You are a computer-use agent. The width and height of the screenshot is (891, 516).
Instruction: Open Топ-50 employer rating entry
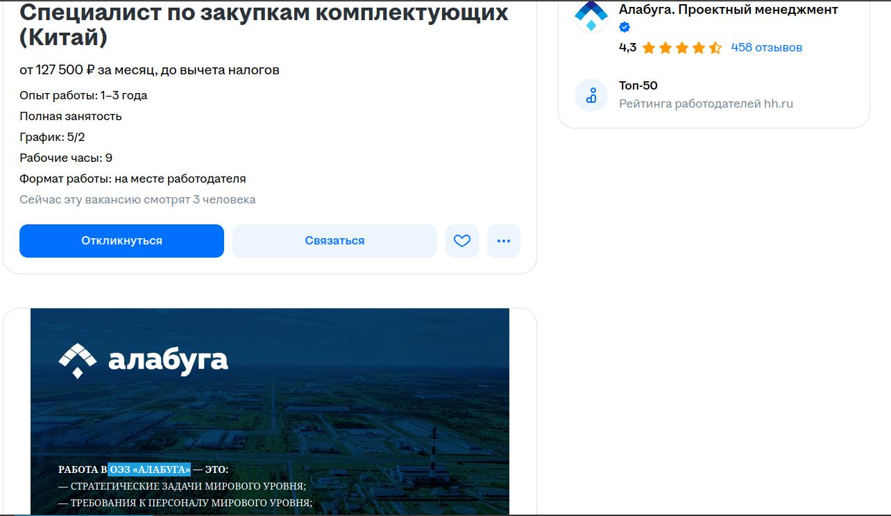638,85
